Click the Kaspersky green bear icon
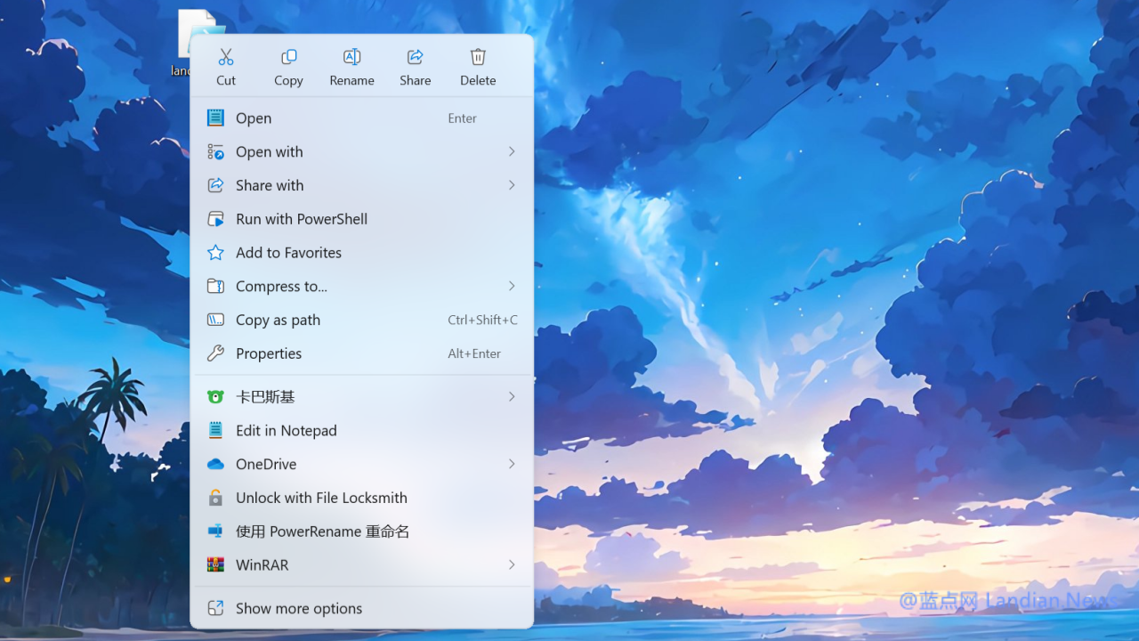This screenshot has width=1139, height=641. (x=215, y=397)
